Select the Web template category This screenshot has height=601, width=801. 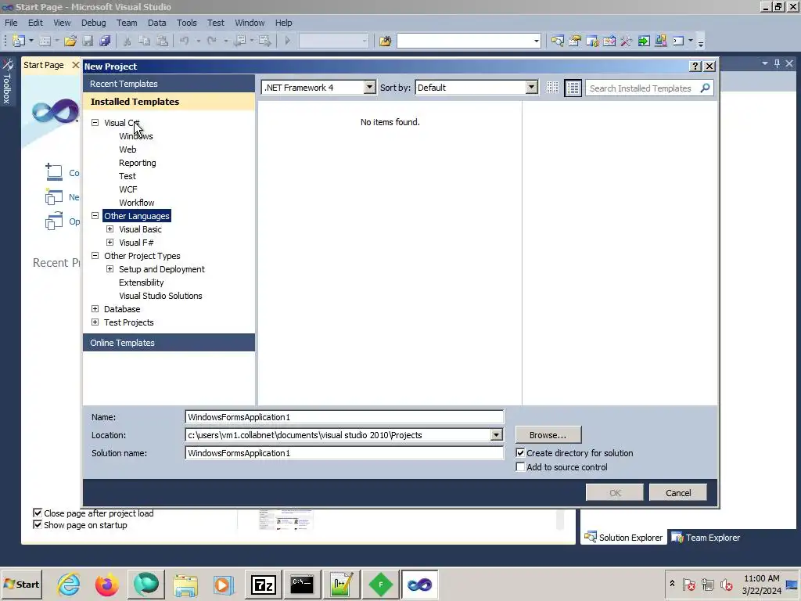(x=128, y=149)
